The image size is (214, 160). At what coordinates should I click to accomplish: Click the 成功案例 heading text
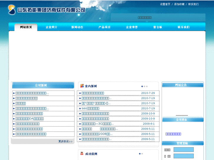(x=91, y=154)
